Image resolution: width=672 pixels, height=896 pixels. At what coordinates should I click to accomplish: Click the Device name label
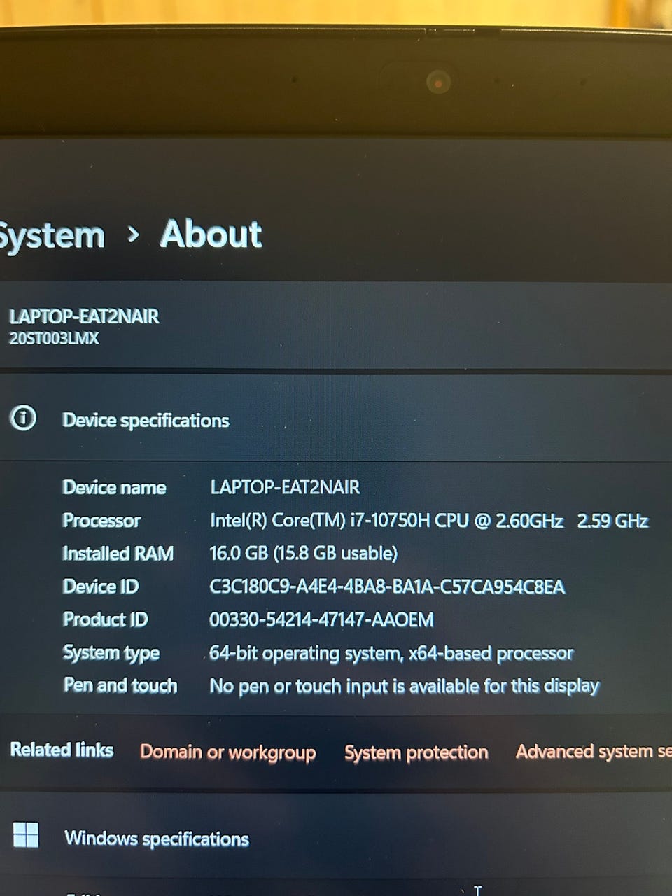pos(114,488)
